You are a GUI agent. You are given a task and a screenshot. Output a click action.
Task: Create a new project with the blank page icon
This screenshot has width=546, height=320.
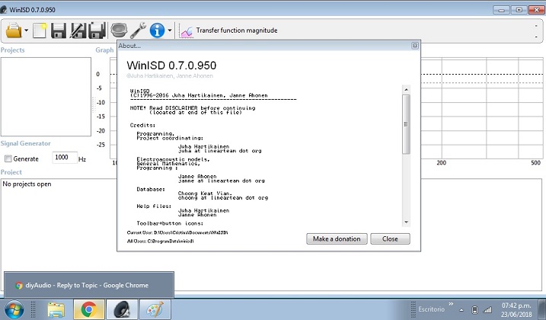coord(40,30)
